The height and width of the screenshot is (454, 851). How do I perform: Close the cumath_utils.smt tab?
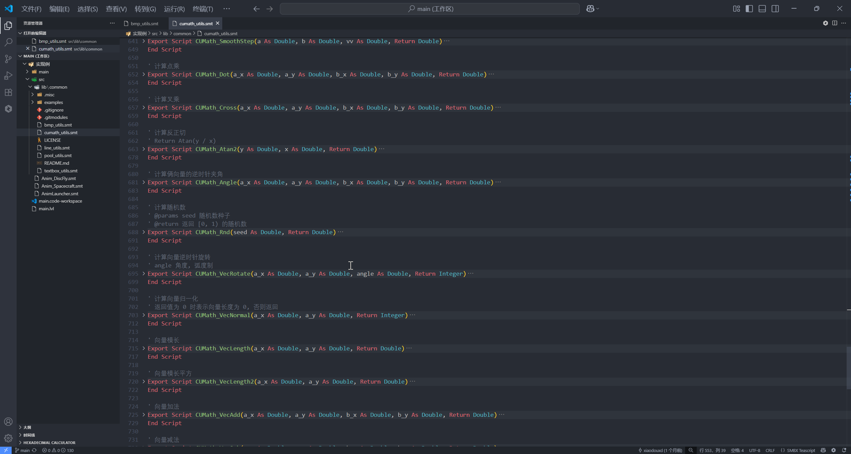click(218, 23)
